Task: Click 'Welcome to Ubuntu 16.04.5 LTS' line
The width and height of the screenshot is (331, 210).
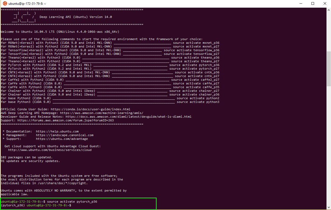Action: click(x=60, y=32)
